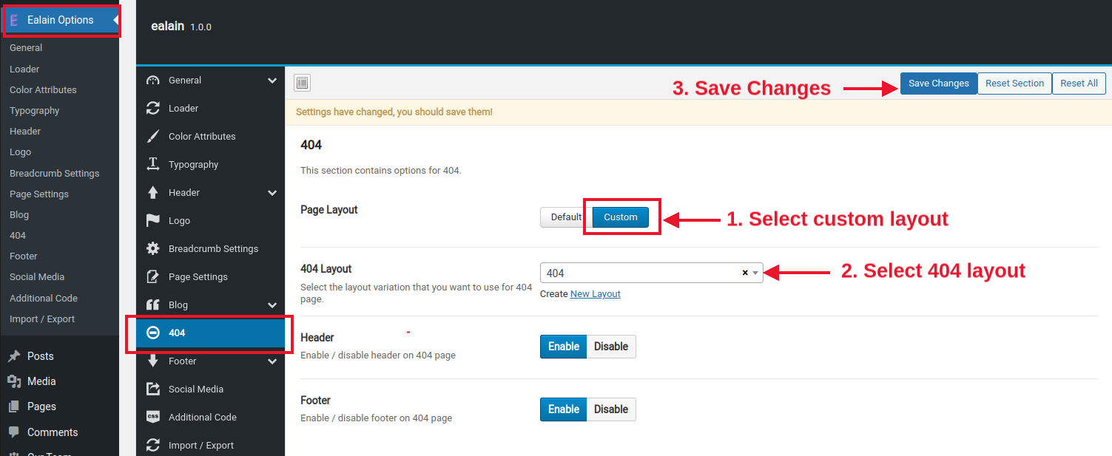Click the Social Media share icon
Viewport: 1112px width, 456px height.
(153, 389)
